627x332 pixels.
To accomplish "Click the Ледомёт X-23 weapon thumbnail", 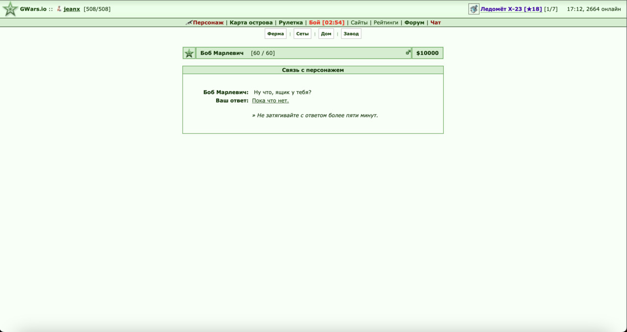I will [474, 9].
